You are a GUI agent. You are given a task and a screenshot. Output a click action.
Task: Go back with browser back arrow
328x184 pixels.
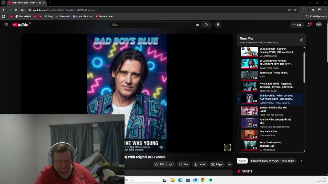4,10
